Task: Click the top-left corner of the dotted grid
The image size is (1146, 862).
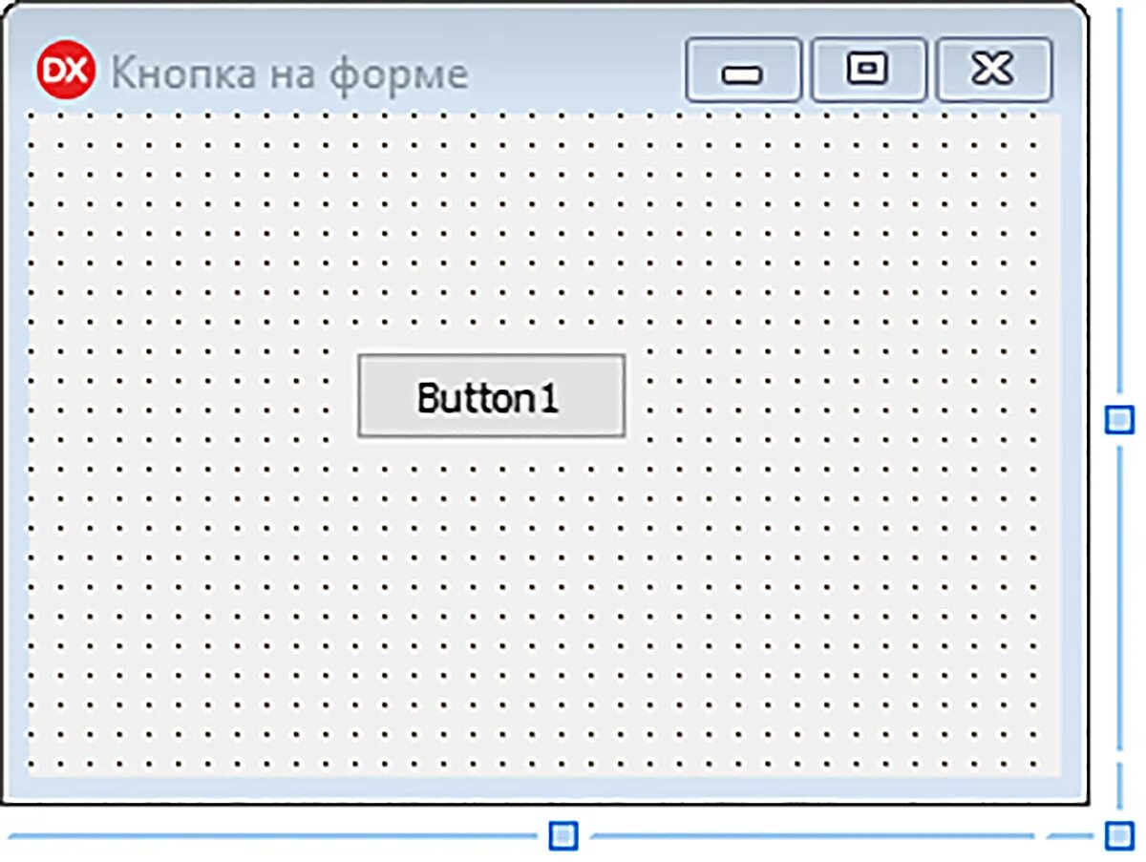Action: point(34,120)
